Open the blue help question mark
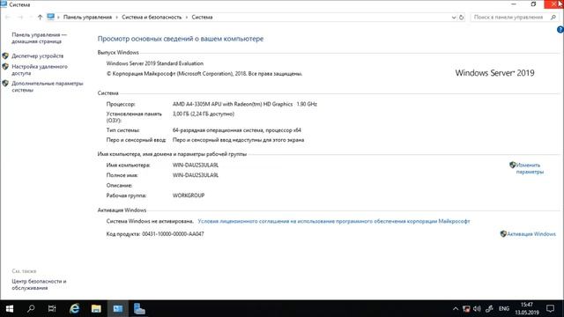Viewport: 564px width, 317px height. (x=560, y=30)
